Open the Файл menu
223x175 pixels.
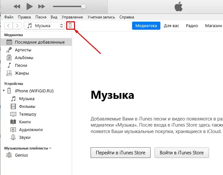(9, 17)
